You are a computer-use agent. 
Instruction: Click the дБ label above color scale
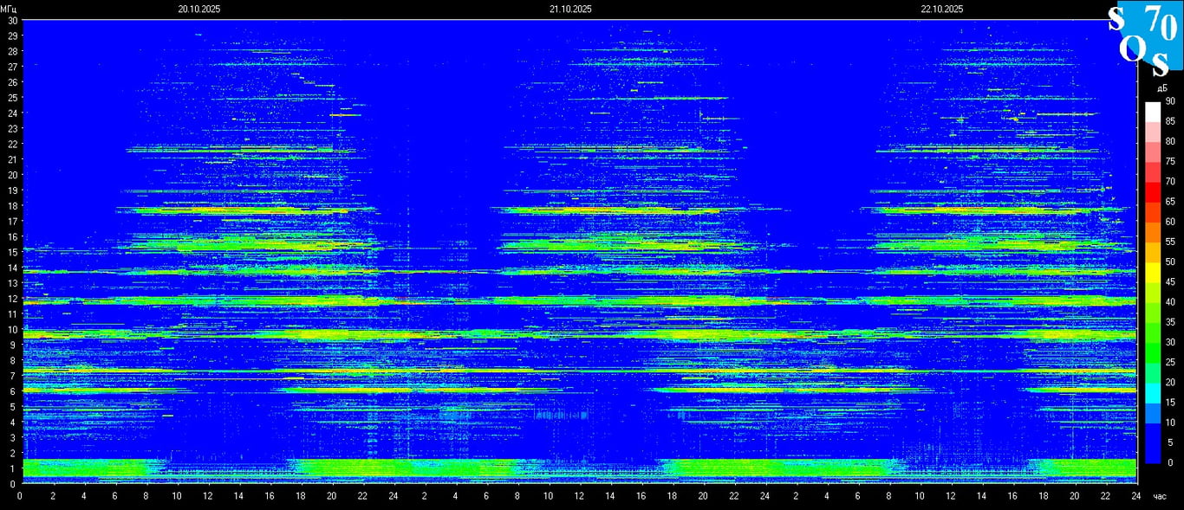tap(1161, 88)
